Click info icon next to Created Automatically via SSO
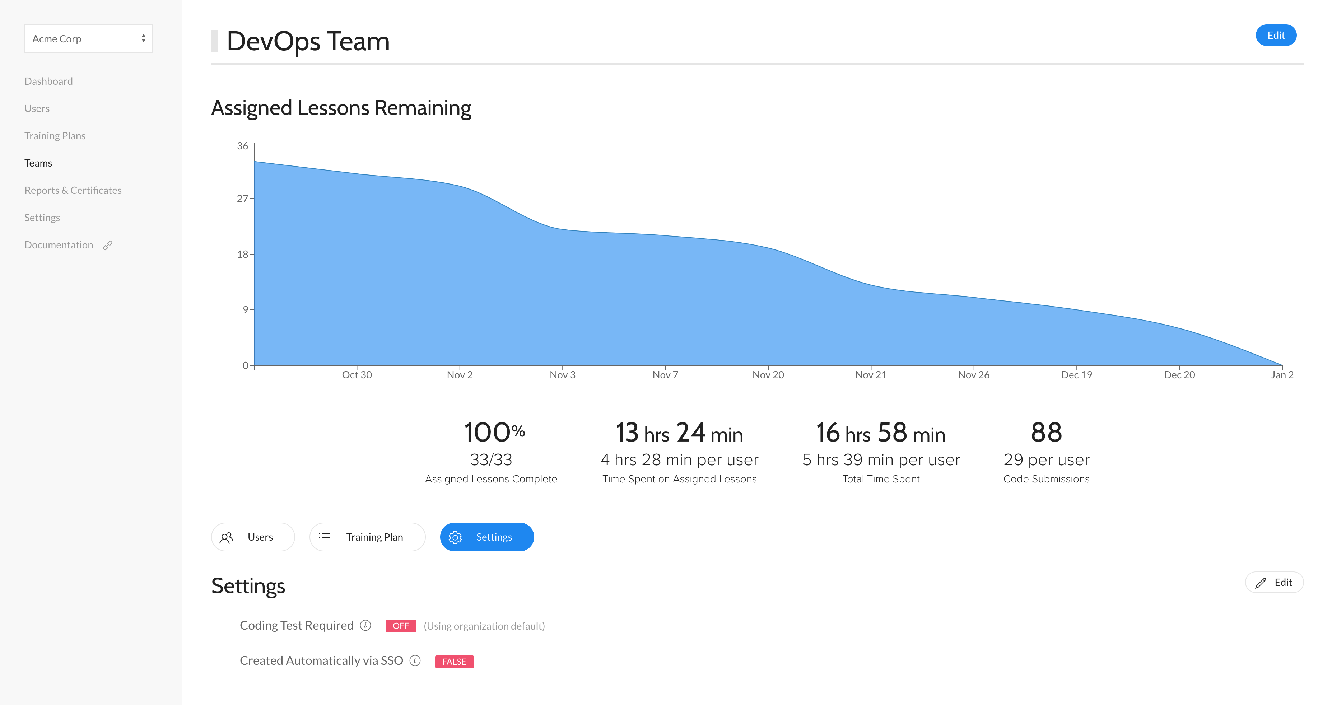 pos(415,660)
